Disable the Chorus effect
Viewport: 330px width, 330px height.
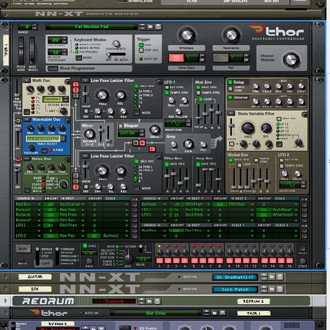tap(230, 97)
